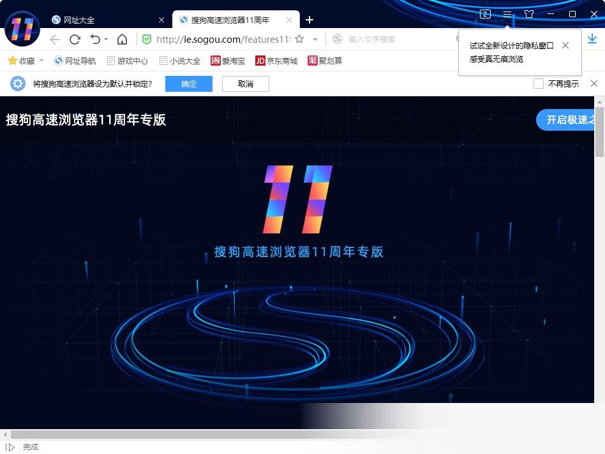Open the undo history dropdown arrow
Screen dimensions: 605x454
click(106, 39)
